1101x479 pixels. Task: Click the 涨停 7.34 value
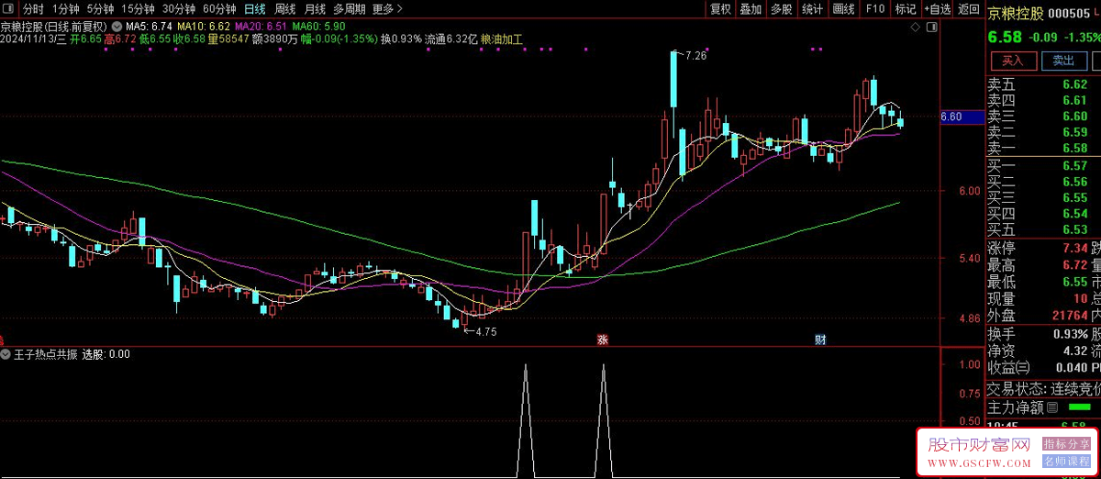pyautogui.click(x=1074, y=249)
